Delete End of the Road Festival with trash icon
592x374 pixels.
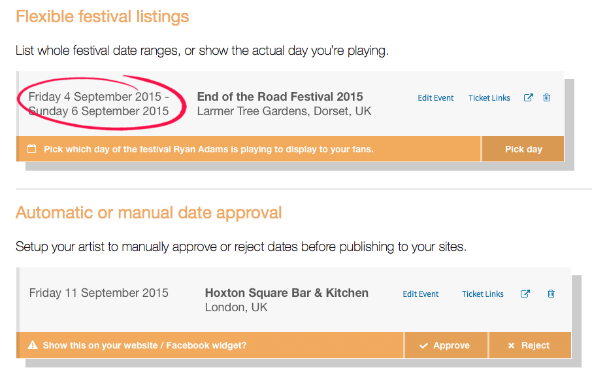pyautogui.click(x=546, y=97)
